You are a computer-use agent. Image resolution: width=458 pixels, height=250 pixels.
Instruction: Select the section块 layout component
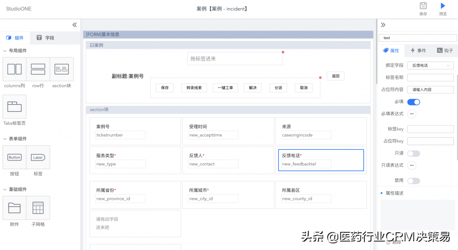point(62,69)
